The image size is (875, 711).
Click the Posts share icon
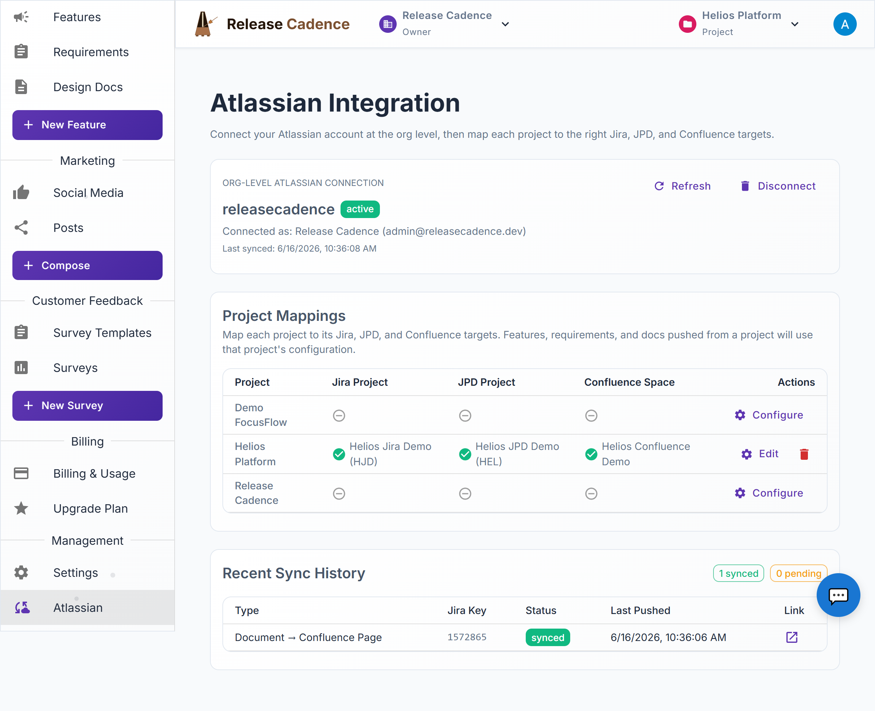[21, 227]
